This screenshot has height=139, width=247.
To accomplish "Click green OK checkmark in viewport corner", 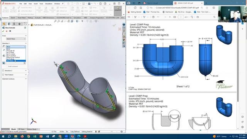I will click(114, 25).
